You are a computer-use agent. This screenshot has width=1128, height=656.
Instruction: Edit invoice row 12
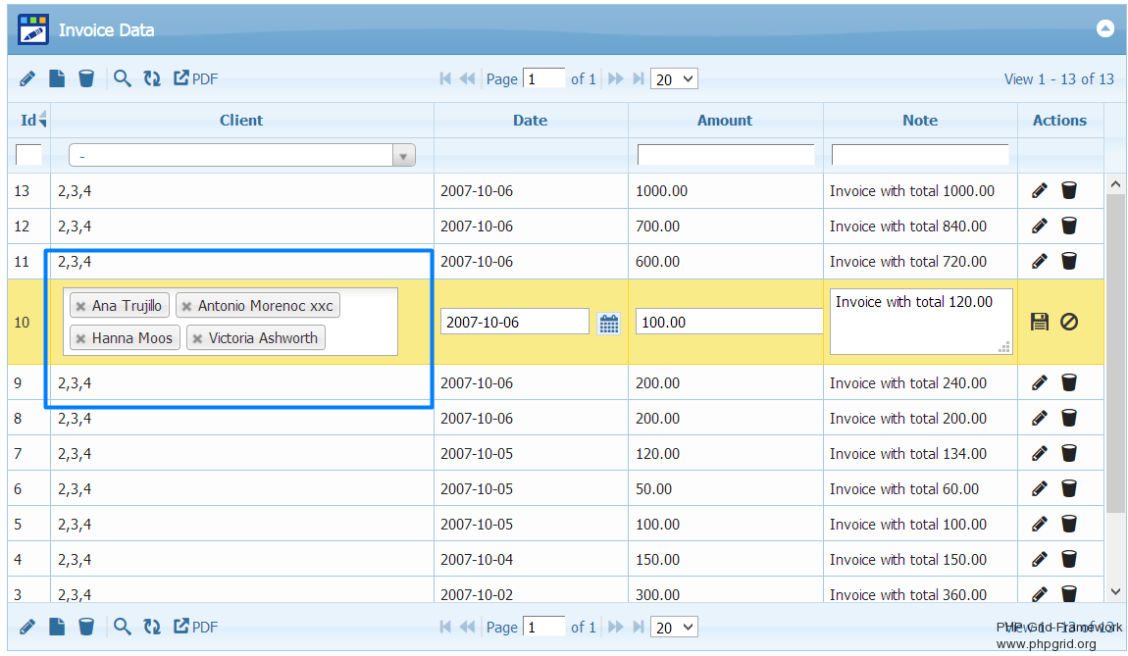[x=1040, y=227]
